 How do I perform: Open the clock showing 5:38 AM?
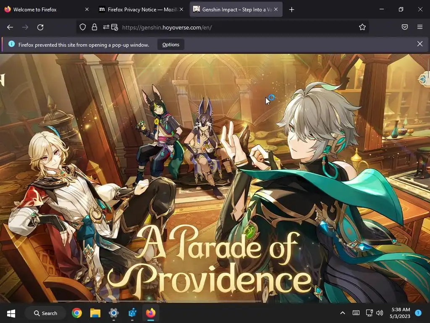400,313
